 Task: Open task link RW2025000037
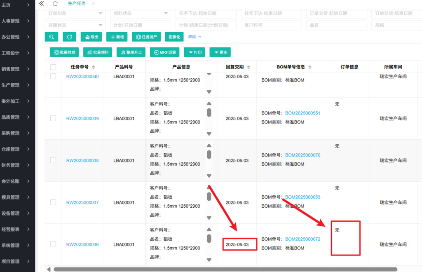82,202
